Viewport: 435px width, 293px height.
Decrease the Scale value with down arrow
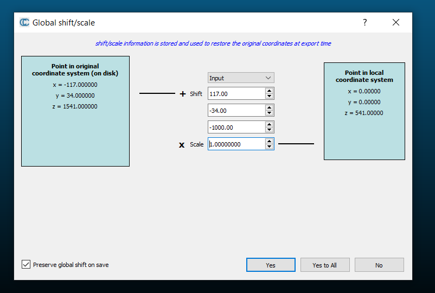coord(269,146)
